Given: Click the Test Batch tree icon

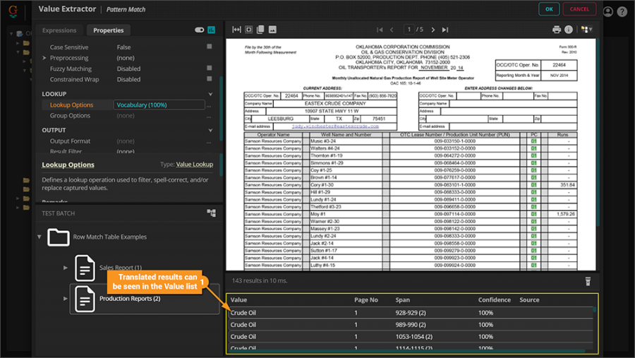Looking at the screenshot, I should click(211, 213).
